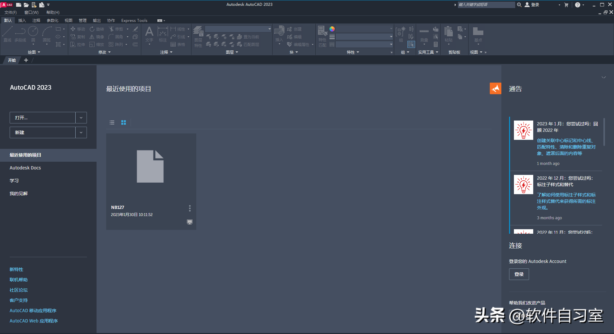This screenshot has width=614, height=334.
Task: Expand the 修改 (Modify) panel
Action: click(x=105, y=52)
